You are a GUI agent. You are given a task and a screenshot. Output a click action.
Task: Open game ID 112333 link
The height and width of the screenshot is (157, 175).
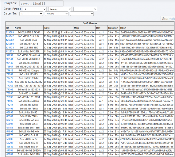(10, 52)
